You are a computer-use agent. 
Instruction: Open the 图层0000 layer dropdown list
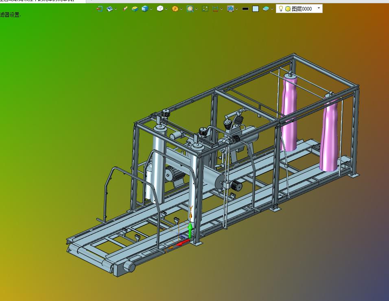pyautogui.click(x=318, y=8)
